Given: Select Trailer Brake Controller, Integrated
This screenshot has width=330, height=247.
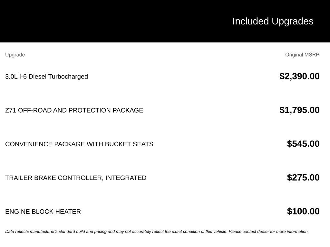Looking at the screenshot, I should tap(76, 178).
